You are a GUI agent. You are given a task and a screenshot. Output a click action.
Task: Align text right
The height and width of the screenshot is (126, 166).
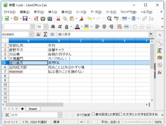(x=111, y=27)
